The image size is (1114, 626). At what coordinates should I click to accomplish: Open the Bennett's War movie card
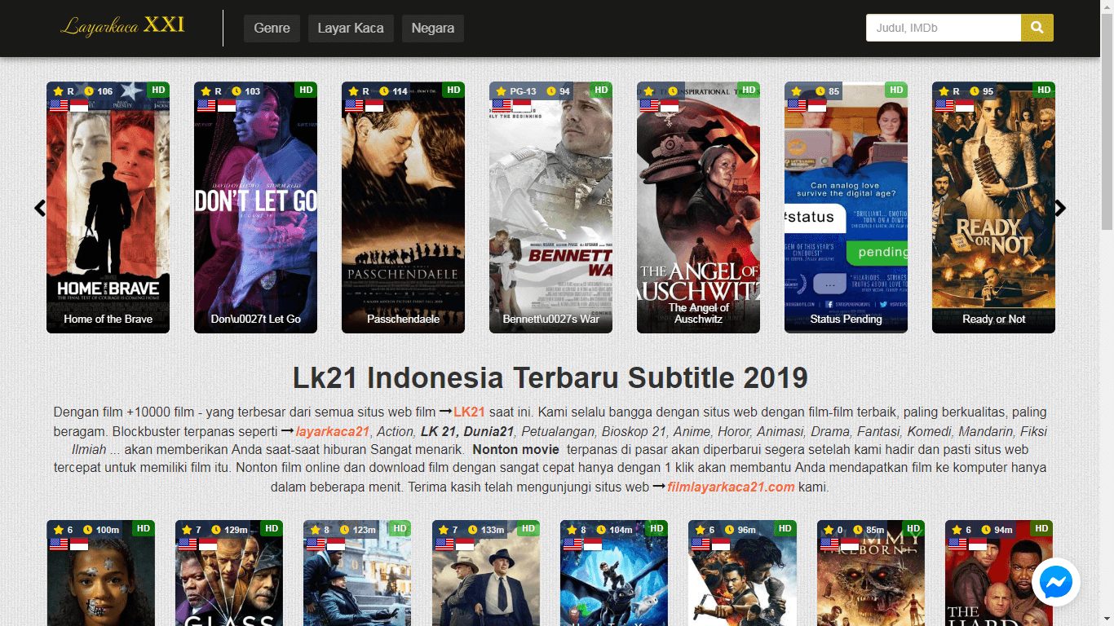pyautogui.click(x=550, y=207)
